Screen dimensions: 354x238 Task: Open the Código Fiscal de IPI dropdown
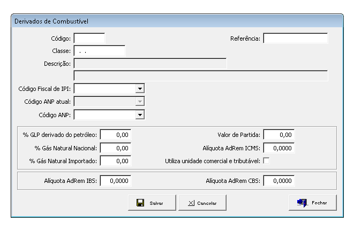point(140,88)
